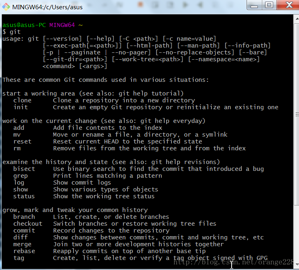The image size is (299, 270).
Task: Click 'Join two or more development histories' text
Action: tap(138, 244)
